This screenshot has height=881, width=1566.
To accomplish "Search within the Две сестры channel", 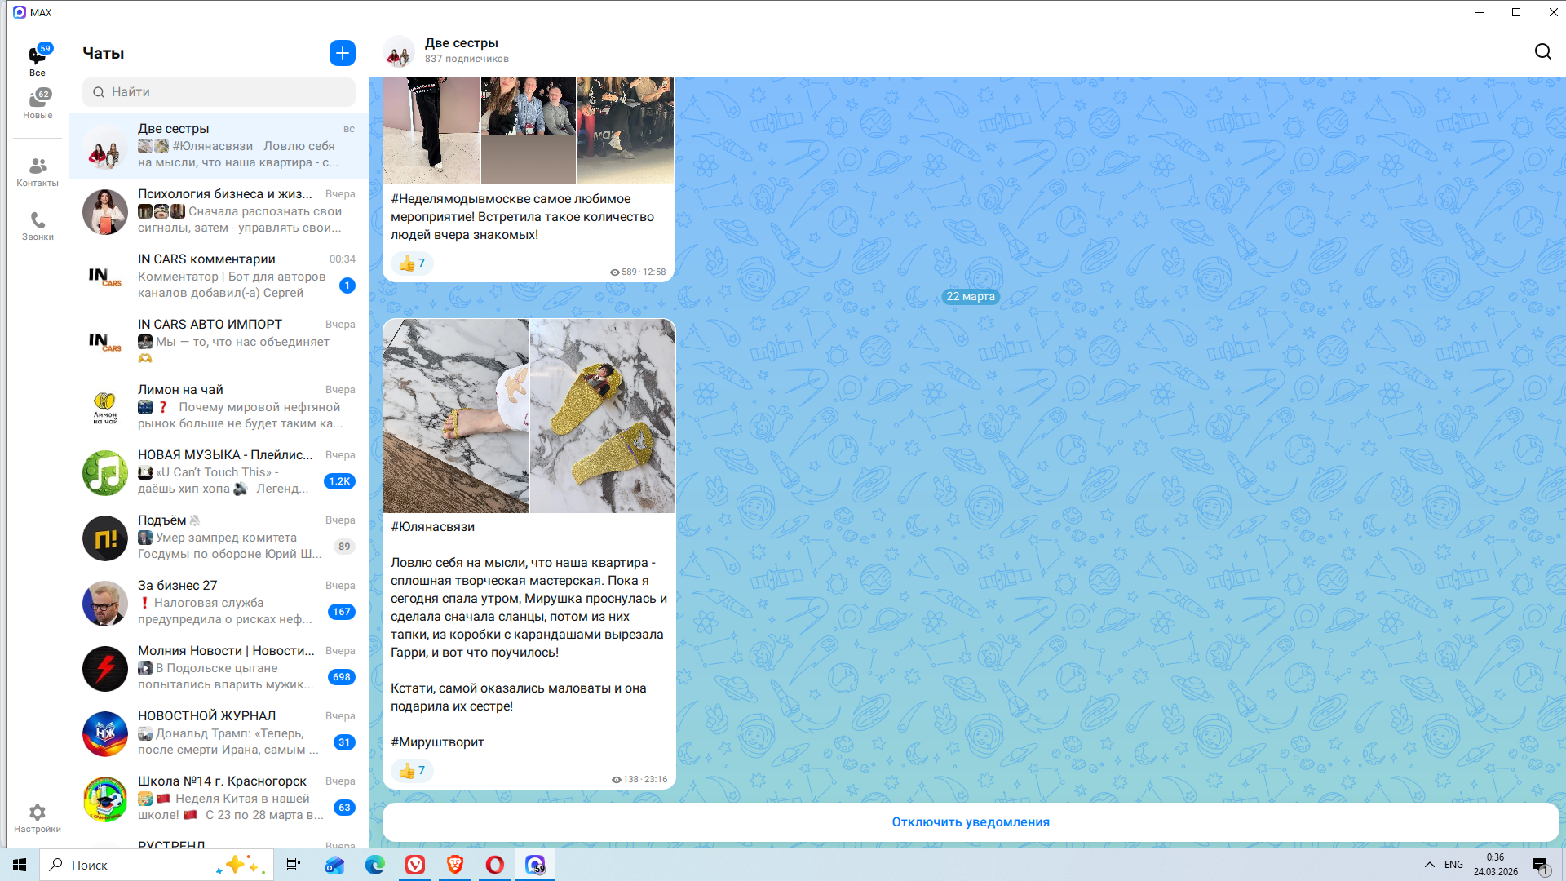I will point(1542,52).
